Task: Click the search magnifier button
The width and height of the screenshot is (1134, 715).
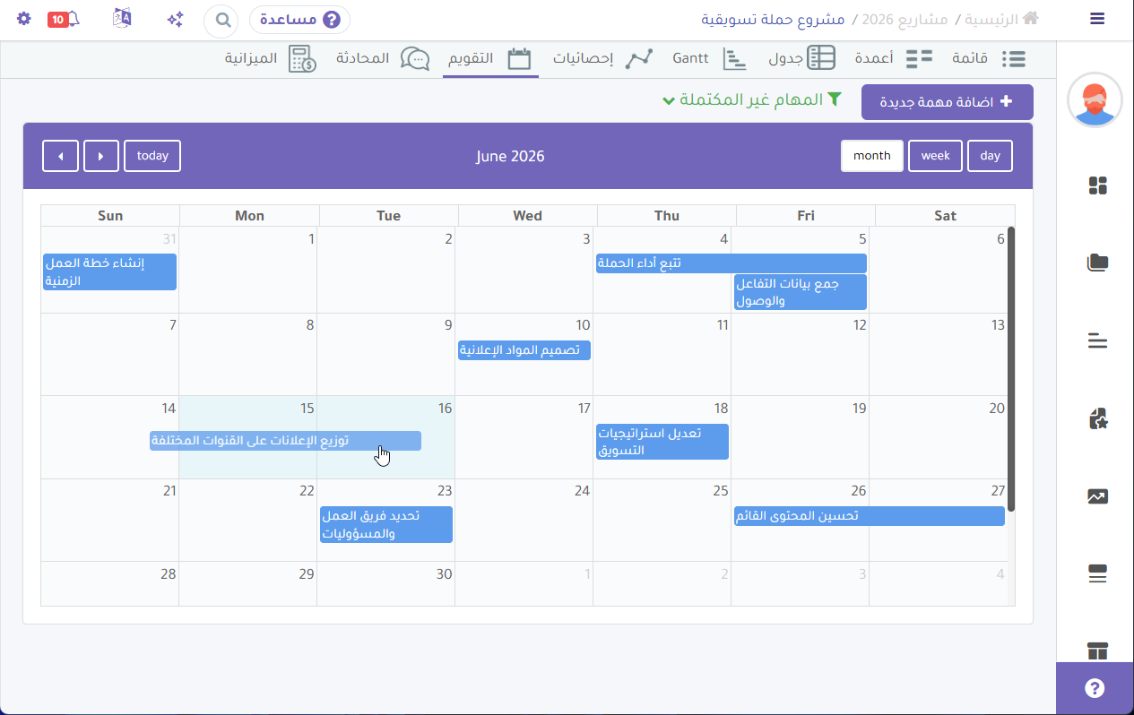Action: point(221,20)
